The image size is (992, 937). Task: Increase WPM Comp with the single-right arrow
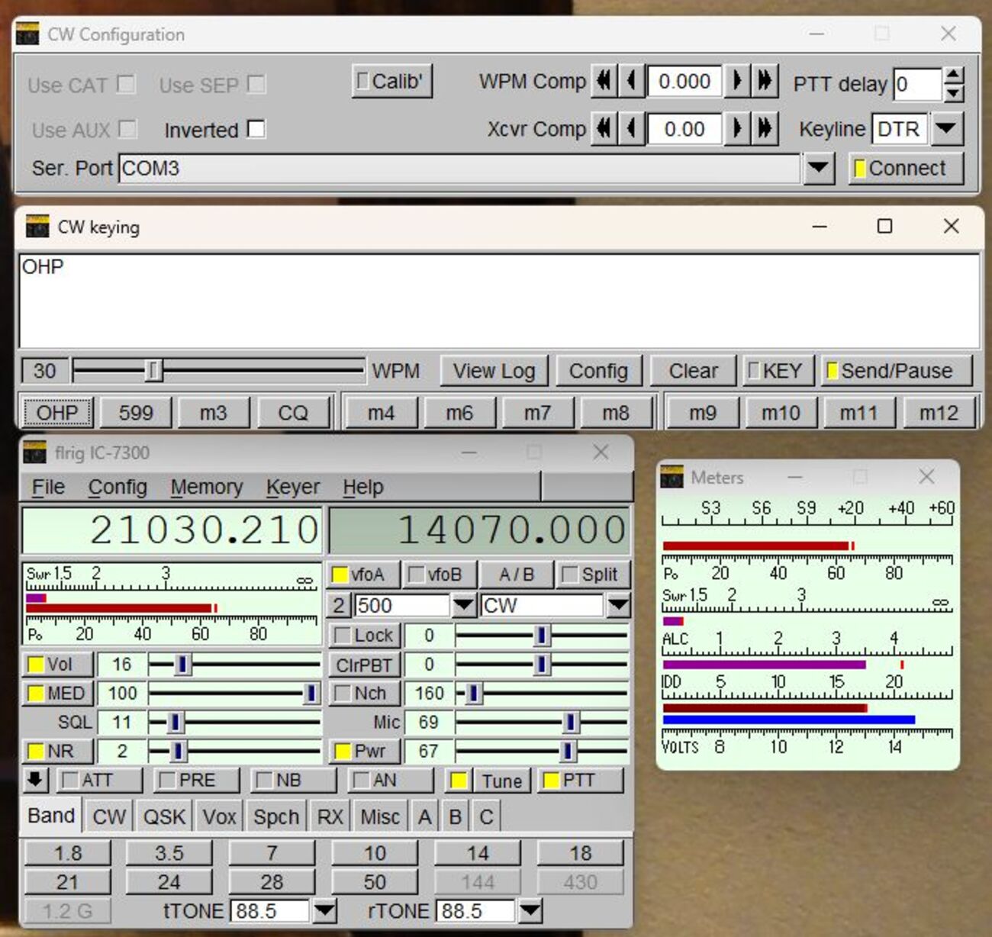(737, 81)
